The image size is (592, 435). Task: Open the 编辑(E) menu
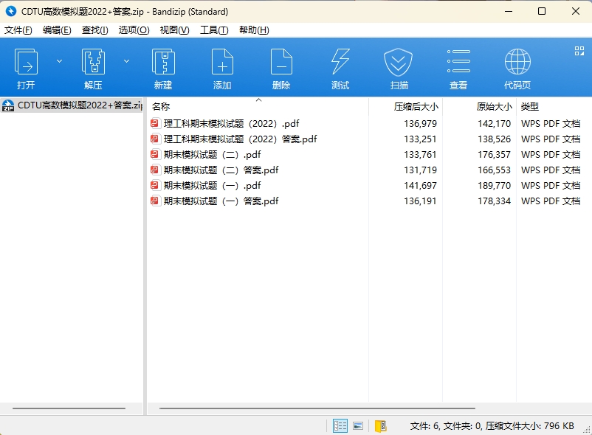(x=57, y=30)
